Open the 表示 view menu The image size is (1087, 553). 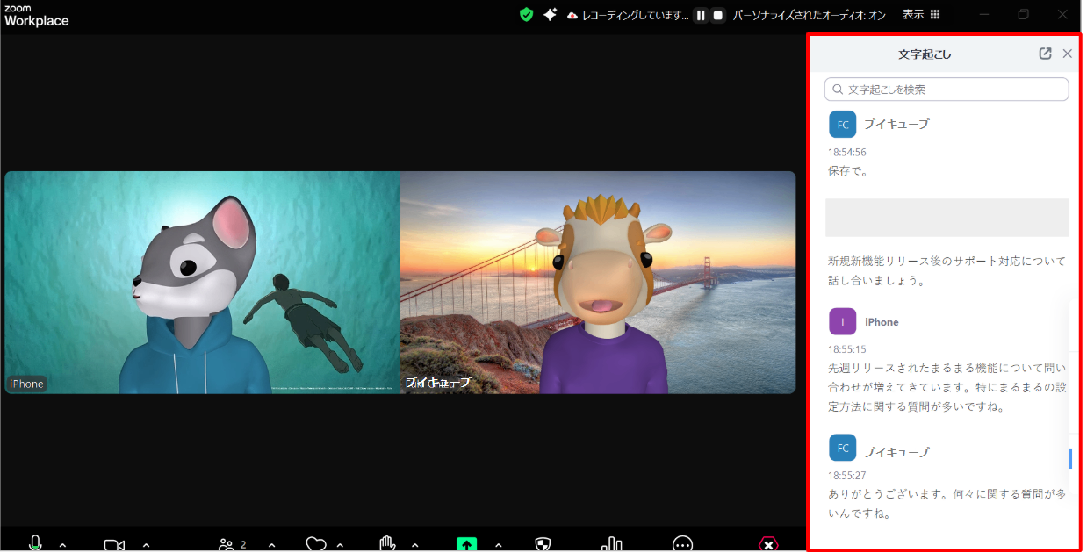coord(912,14)
